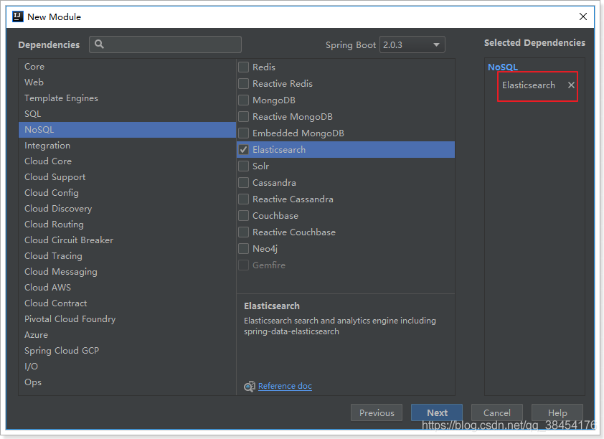This screenshot has width=604, height=439.
Task: Focus the Dependencies search field
Action: (165, 44)
